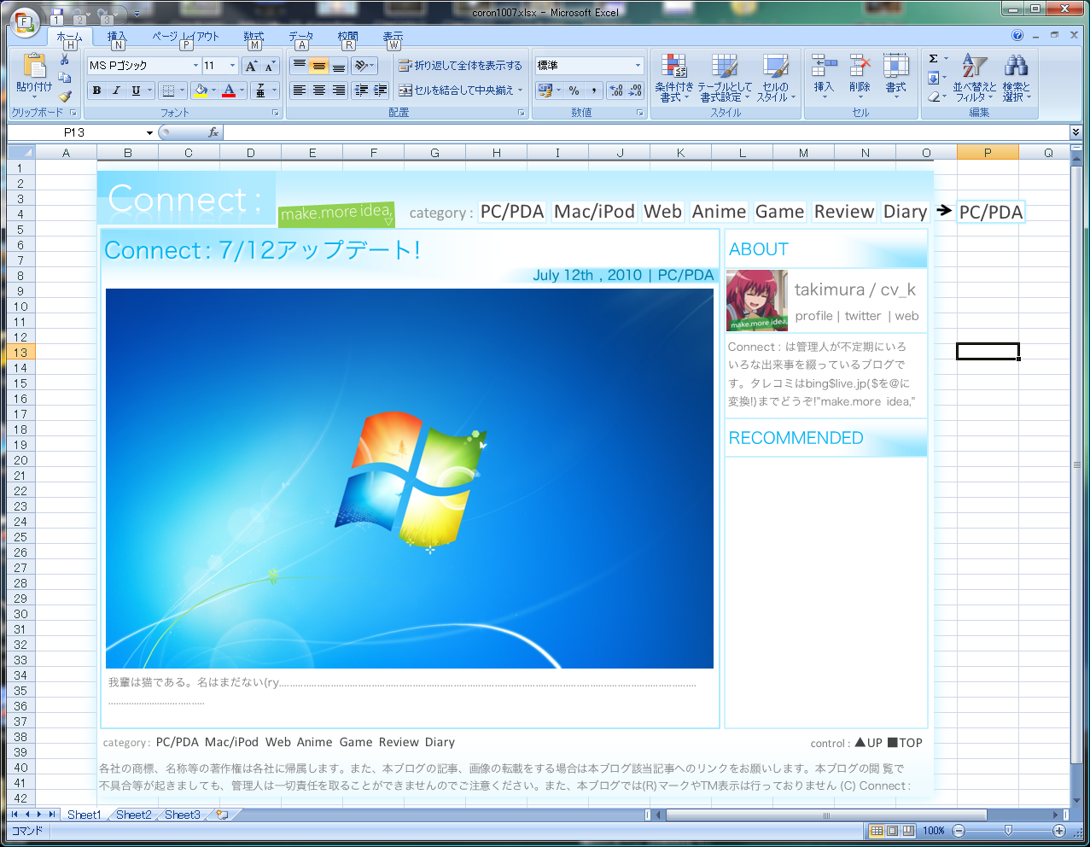1090x847 pixels.
Task: Switch to the Sheet3 worksheet tab
Action: (x=182, y=815)
